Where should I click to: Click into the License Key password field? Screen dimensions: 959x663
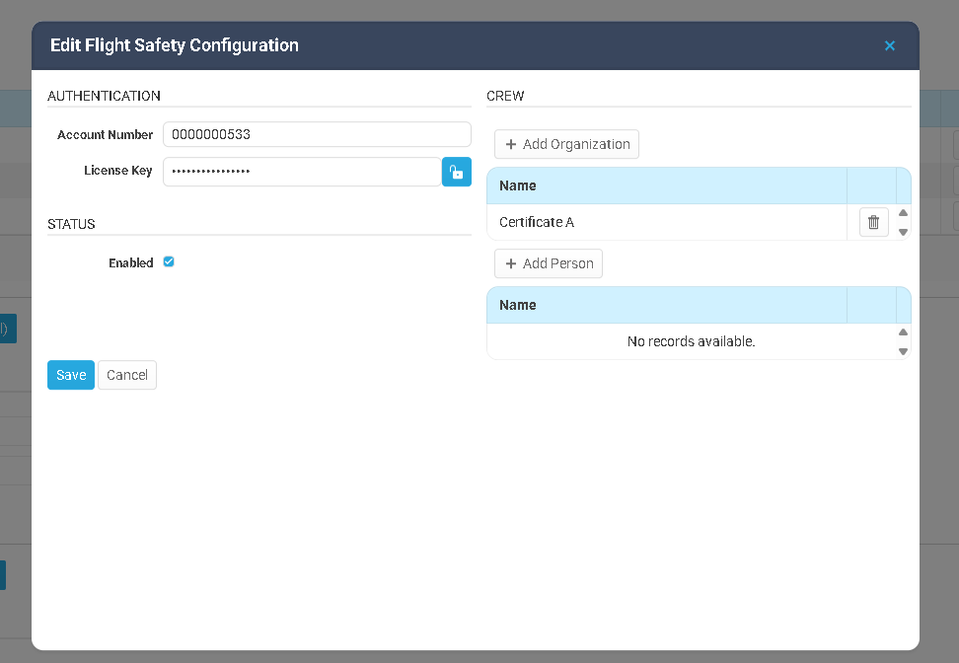pyautogui.click(x=301, y=172)
